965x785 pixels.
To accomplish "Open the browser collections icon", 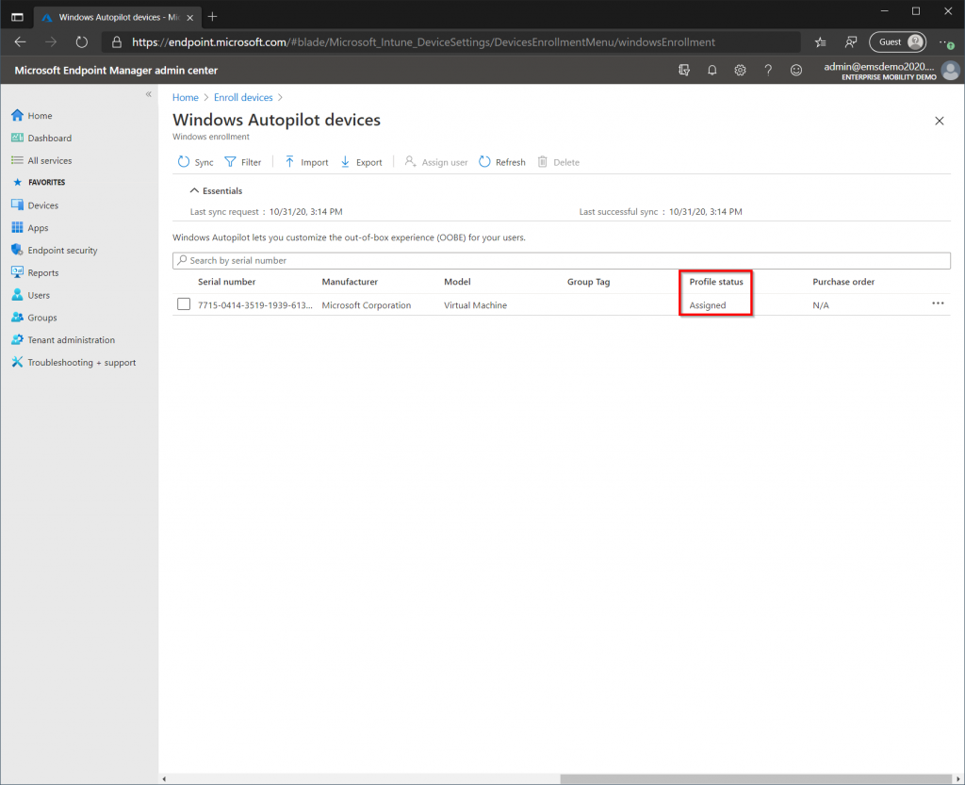I will pos(851,41).
